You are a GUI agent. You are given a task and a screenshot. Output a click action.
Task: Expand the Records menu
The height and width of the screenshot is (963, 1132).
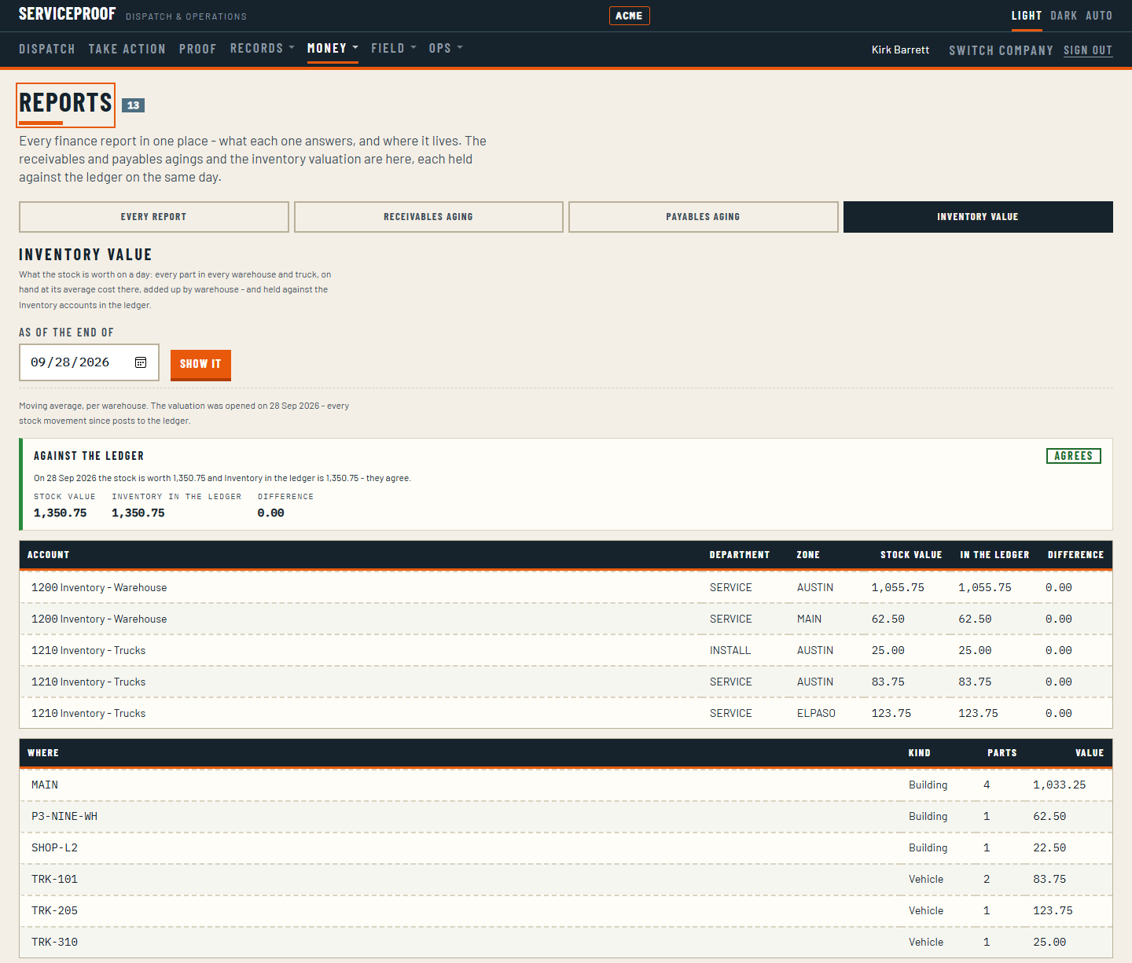[x=263, y=48]
